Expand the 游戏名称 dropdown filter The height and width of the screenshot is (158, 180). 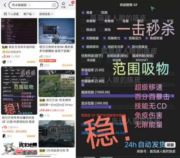[x=46, y=14]
